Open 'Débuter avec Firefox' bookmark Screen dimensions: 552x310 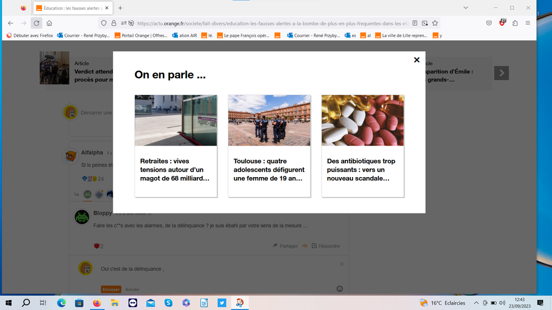point(30,35)
